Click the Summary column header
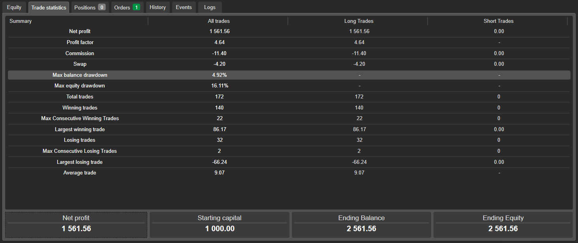The height and width of the screenshot is (243, 578). click(21, 21)
